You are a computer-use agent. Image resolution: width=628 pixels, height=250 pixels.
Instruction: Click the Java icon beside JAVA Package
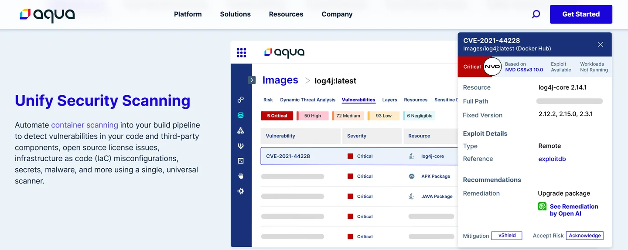coord(411,196)
